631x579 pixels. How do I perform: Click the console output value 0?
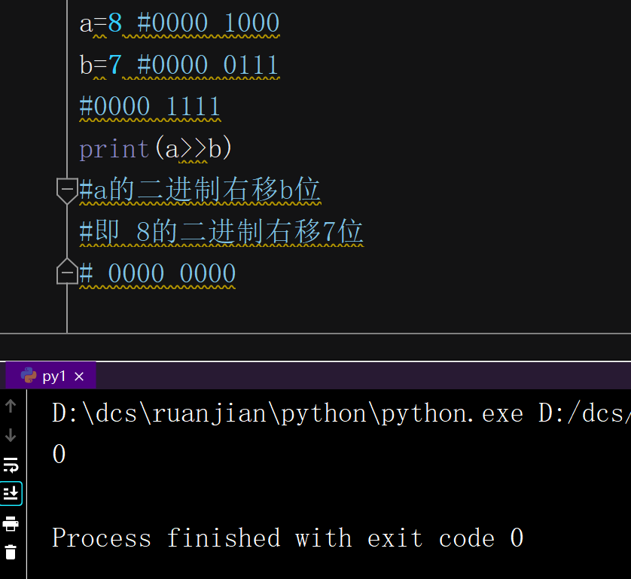59,455
